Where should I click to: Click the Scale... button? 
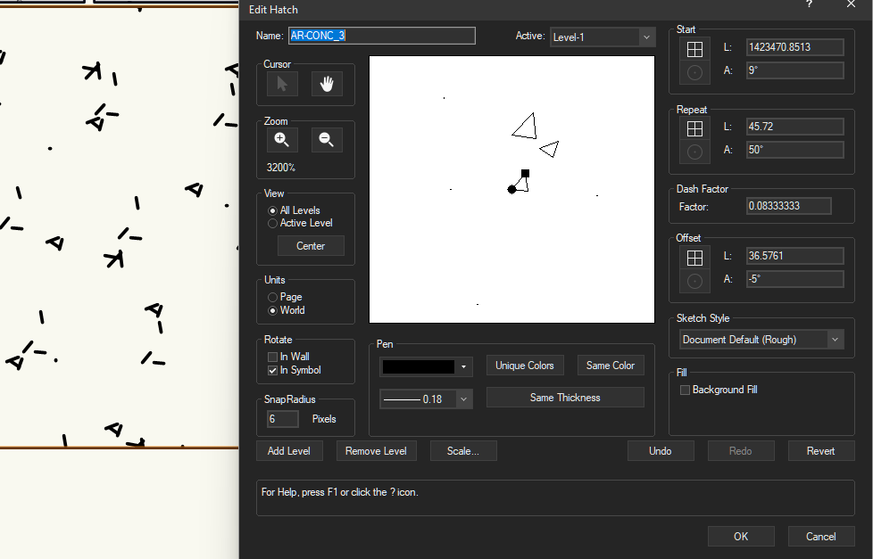[x=462, y=451]
